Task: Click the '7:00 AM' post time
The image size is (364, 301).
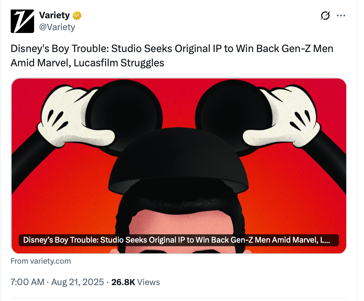Action: [x=27, y=282]
